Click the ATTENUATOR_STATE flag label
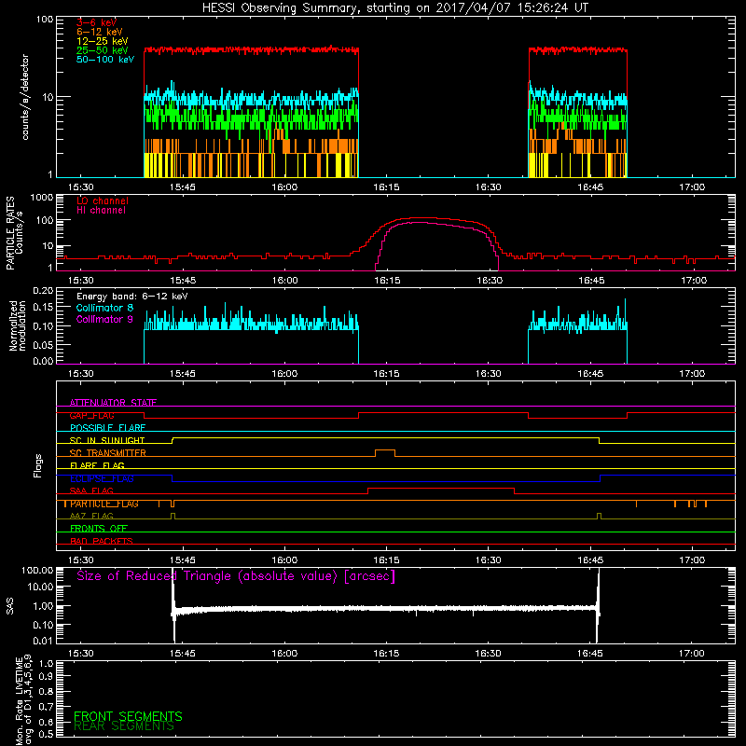Screen dimensions: 746x746 pos(113,403)
